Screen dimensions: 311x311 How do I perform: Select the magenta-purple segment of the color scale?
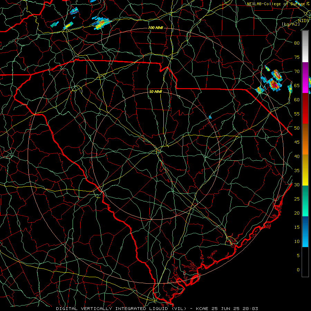pos(305,77)
